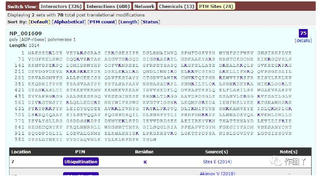Sort the sets by Status
Screen dimensions: 322x177
point(150,22)
